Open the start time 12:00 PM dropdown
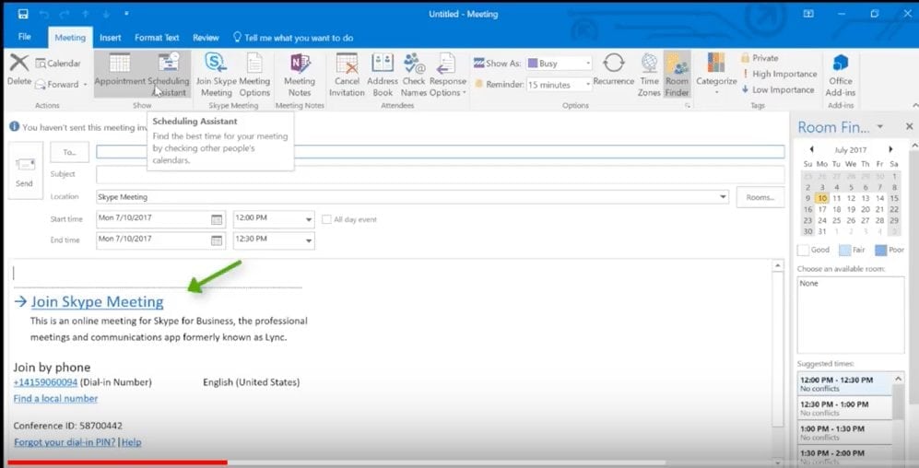The height and width of the screenshot is (468, 919). pyautogui.click(x=308, y=219)
